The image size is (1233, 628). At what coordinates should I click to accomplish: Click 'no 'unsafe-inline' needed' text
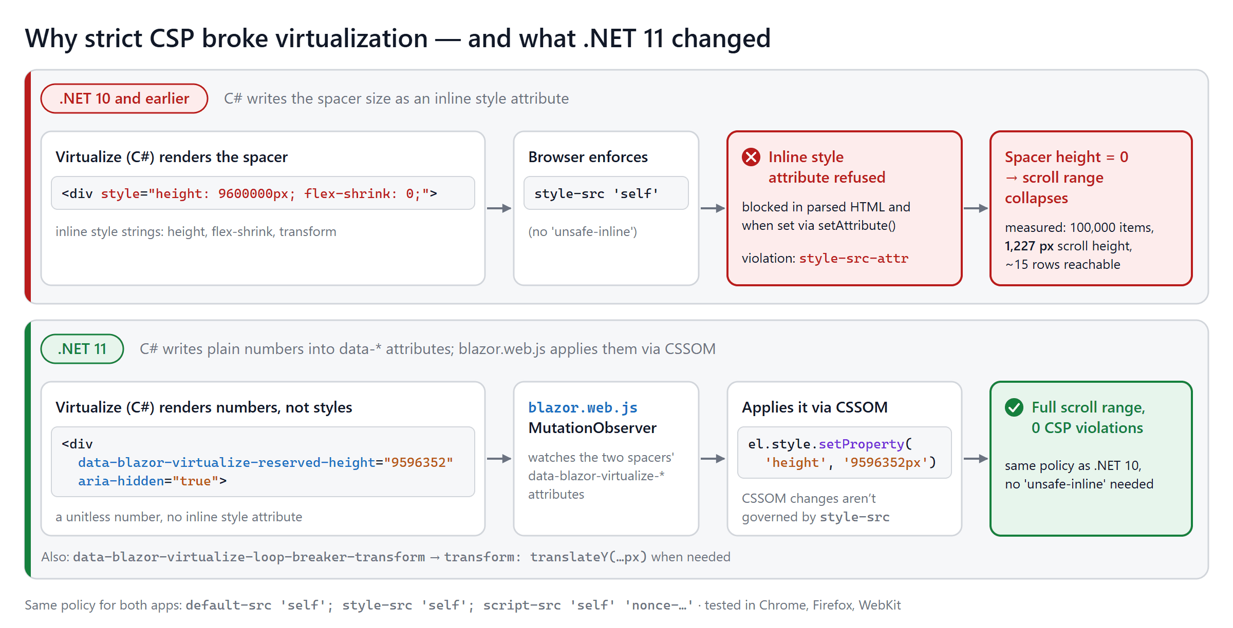click(1079, 484)
